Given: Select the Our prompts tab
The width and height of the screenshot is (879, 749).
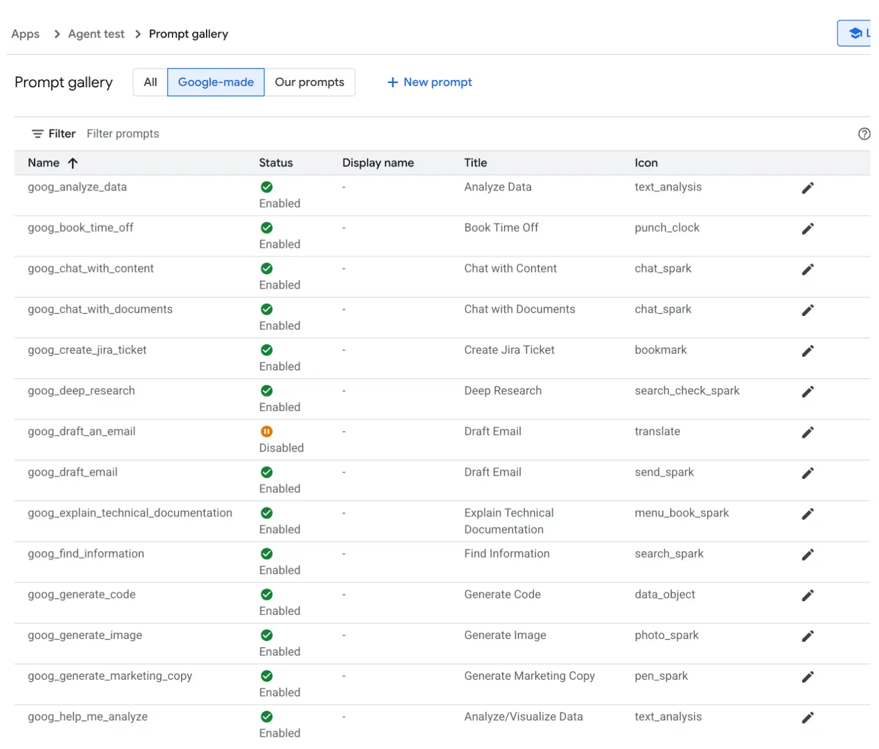Looking at the screenshot, I should click(309, 82).
